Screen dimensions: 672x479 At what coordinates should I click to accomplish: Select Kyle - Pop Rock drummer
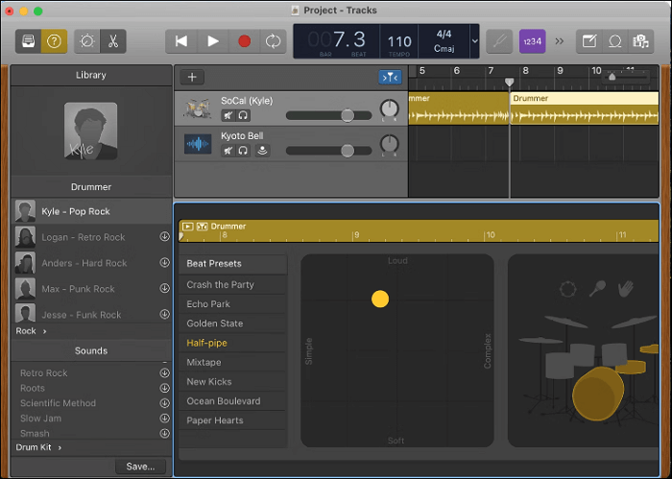click(92, 211)
